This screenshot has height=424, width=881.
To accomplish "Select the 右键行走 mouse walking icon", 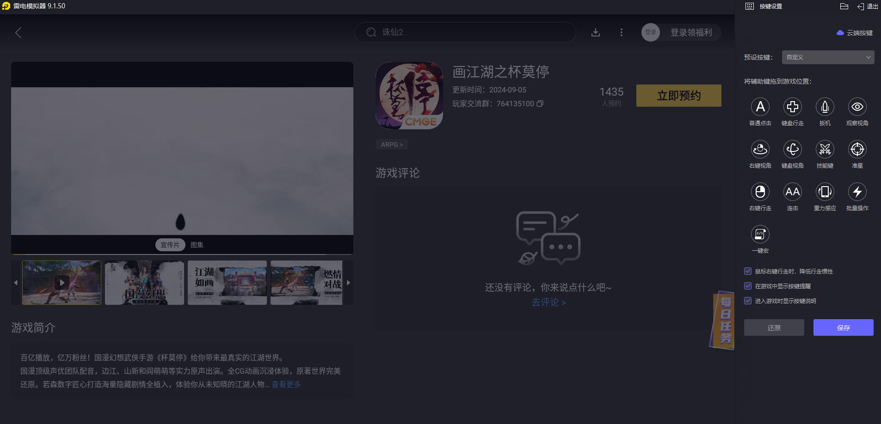I will (760, 192).
